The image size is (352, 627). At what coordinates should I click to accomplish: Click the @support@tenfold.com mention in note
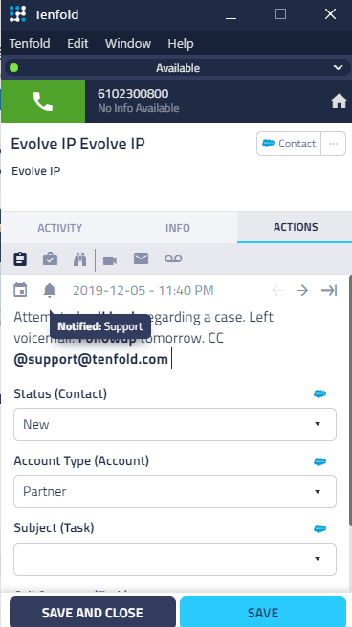pos(91,359)
